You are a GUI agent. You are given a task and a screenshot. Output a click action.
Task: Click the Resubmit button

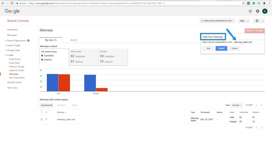61,105
